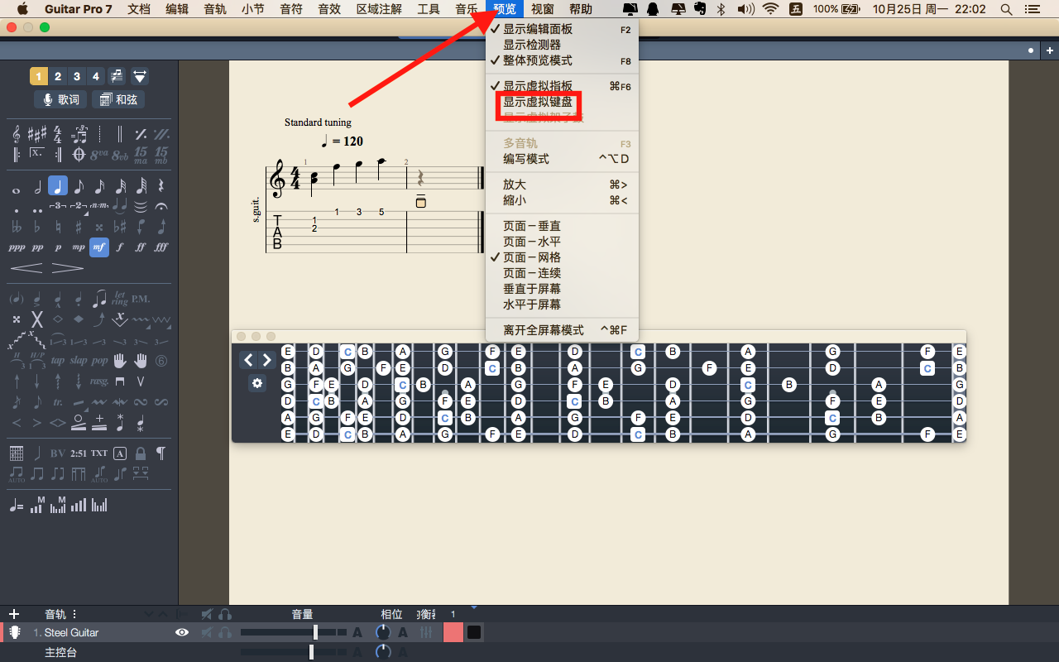Open the 视窗 menu
Screen dimensions: 1059x662
[x=543, y=9]
